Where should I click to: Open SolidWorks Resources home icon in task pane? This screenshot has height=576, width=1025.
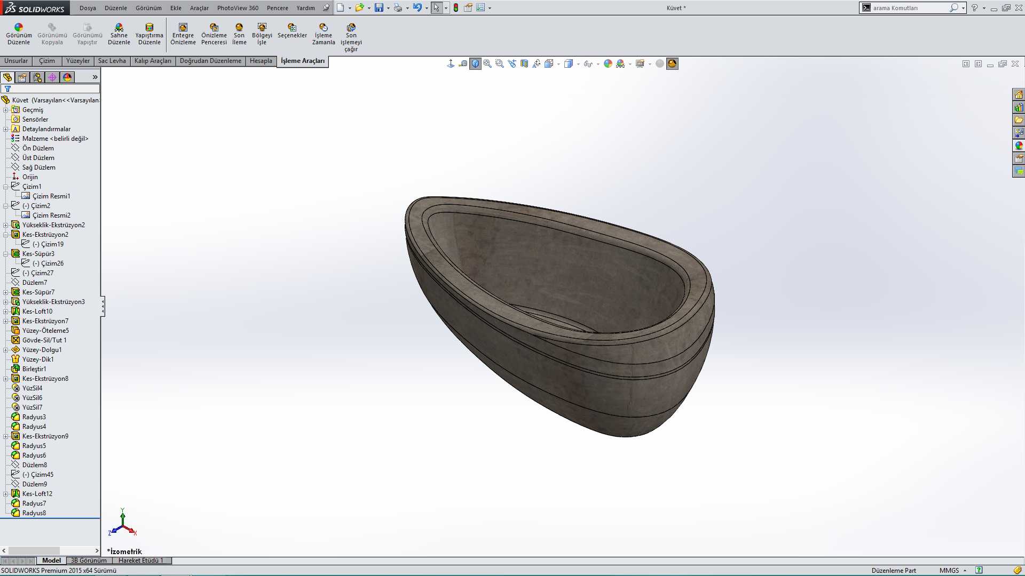1019,94
